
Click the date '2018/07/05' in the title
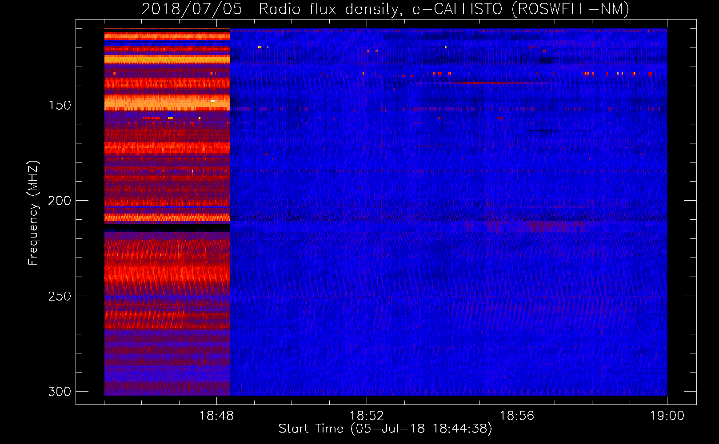click(192, 9)
